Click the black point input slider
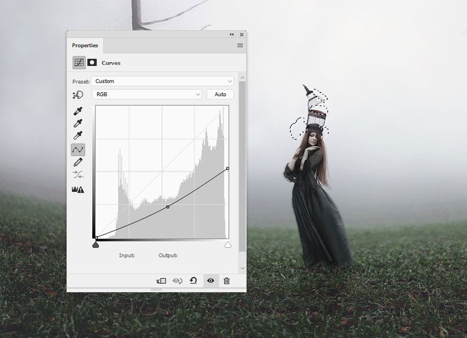Screen dimensions: 467x338 [x=95, y=245]
